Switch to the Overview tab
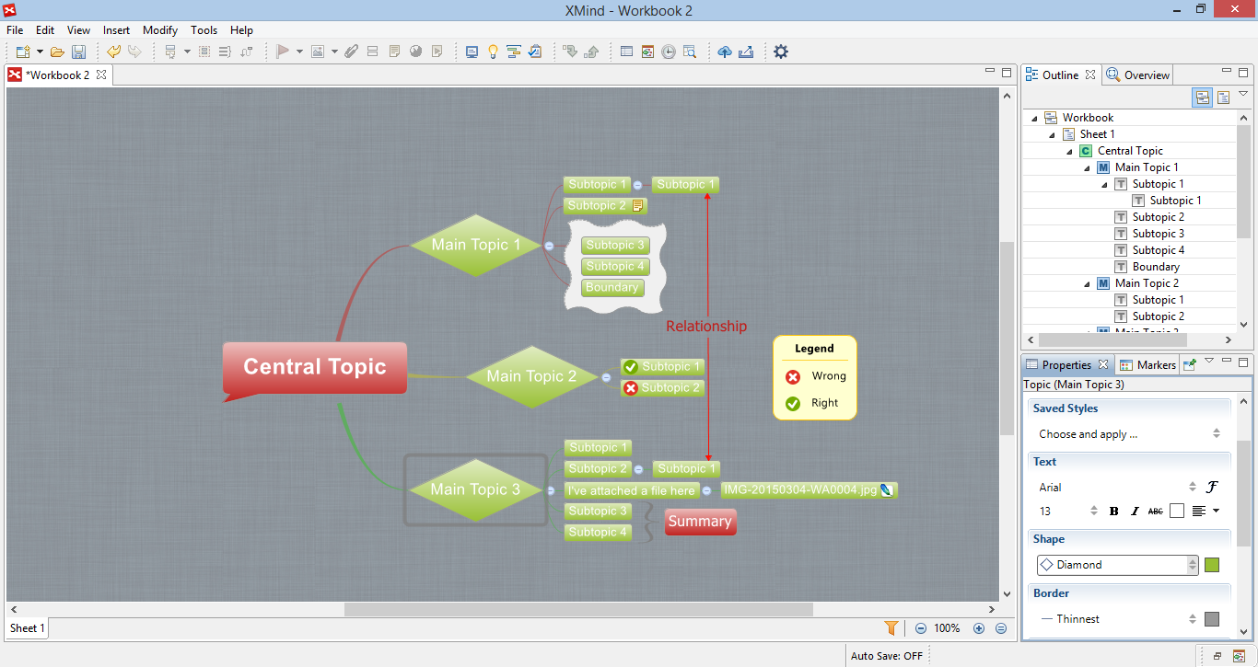 click(x=1138, y=75)
